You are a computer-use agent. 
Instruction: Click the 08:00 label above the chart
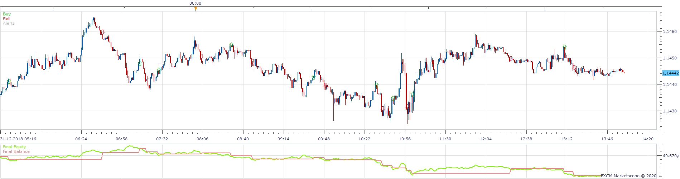(195, 3)
